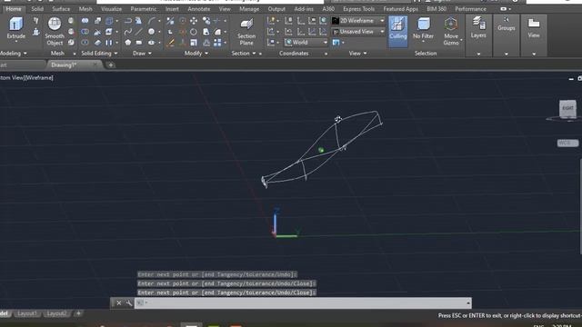
Task: Select the Ellipse tool in Draw panel
Action: pyautogui.click(x=152, y=43)
